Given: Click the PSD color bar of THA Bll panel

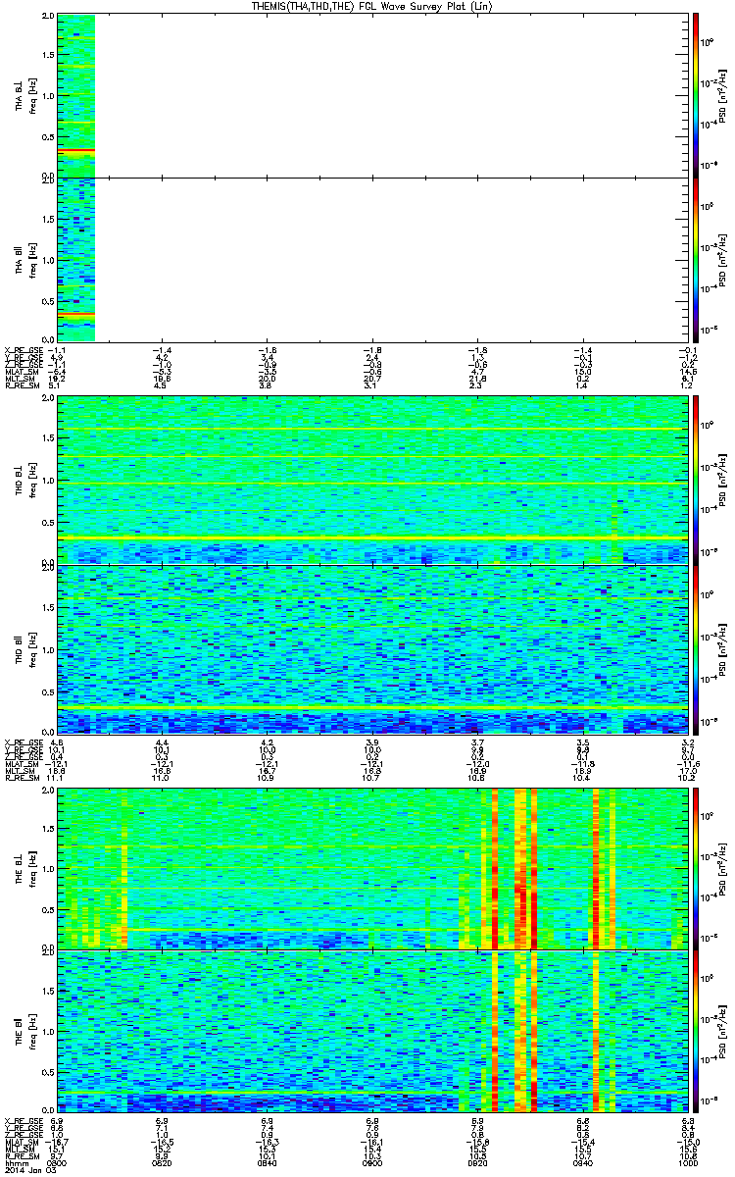Looking at the screenshot, I should pyautogui.click(x=696, y=260).
